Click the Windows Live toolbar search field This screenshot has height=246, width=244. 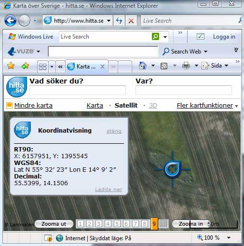[x=105, y=37]
